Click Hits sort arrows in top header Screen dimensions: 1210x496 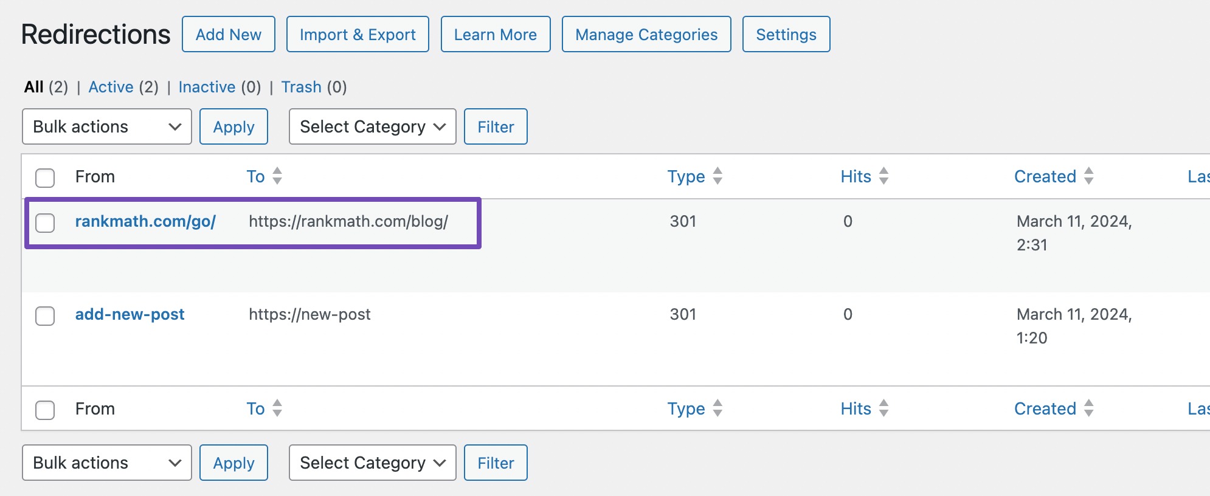point(883,176)
